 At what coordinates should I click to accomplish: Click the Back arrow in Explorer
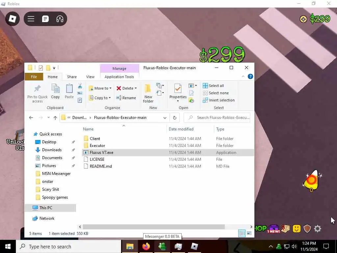tap(31, 118)
